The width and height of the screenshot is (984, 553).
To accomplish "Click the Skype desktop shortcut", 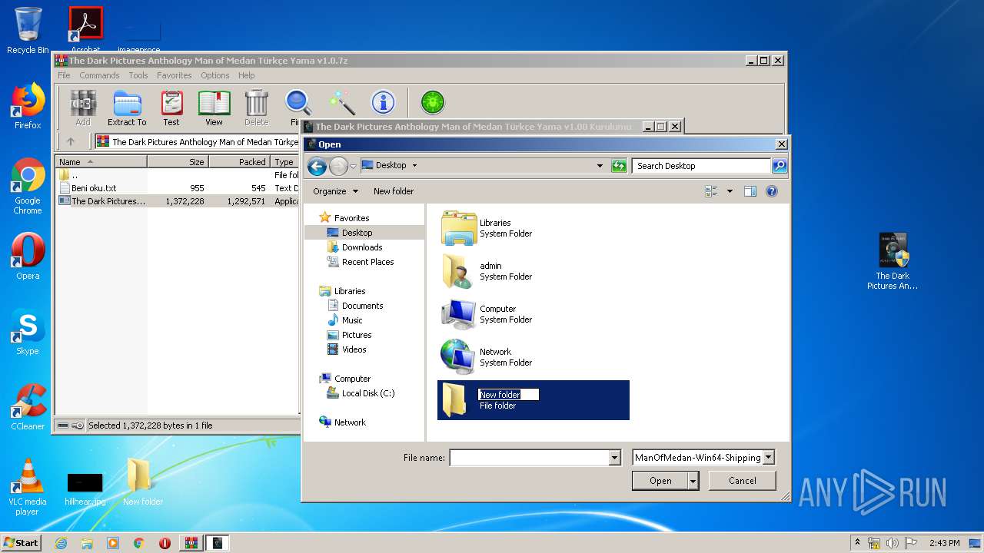I will tap(28, 332).
